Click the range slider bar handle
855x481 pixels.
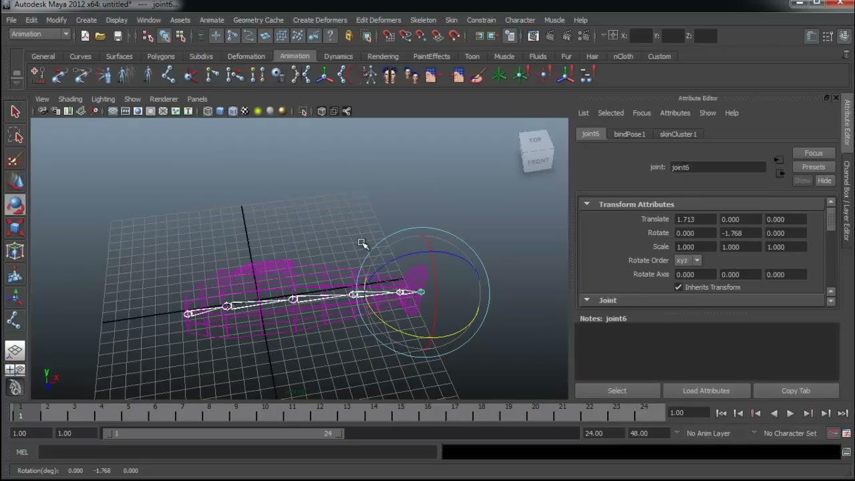tap(224, 433)
